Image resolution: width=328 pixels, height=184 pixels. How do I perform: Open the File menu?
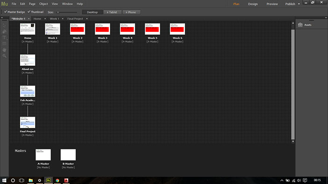tap(14, 4)
